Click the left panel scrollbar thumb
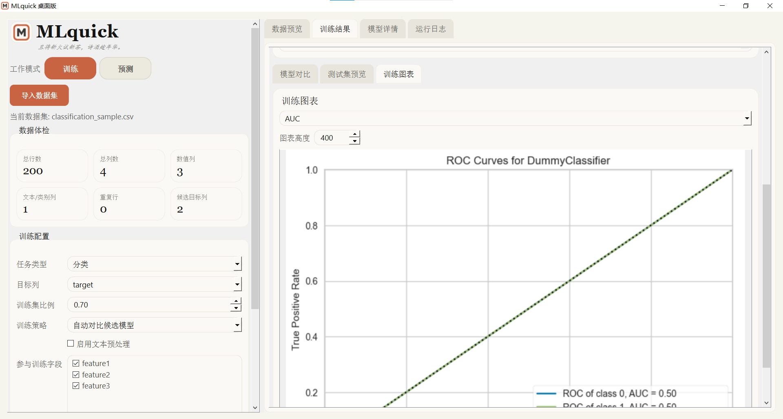The height and width of the screenshot is (419, 783). click(255, 169)
